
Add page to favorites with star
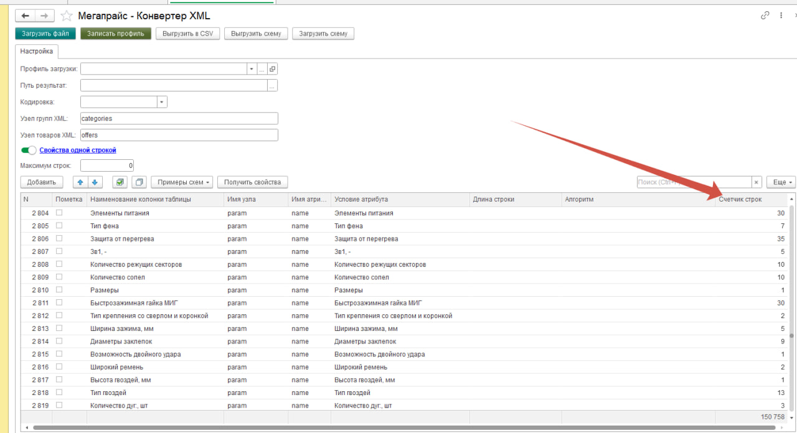(x=66, y=16)
